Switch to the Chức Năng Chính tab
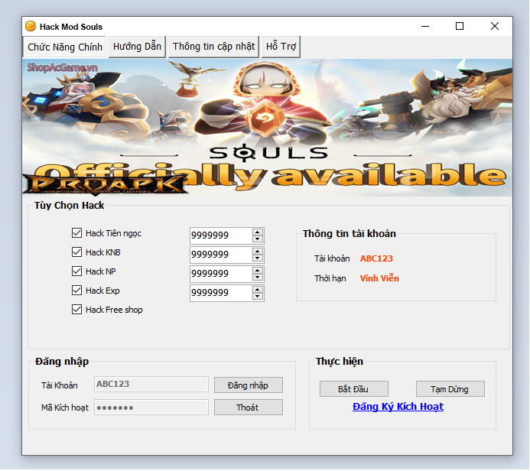 point(64,47)
